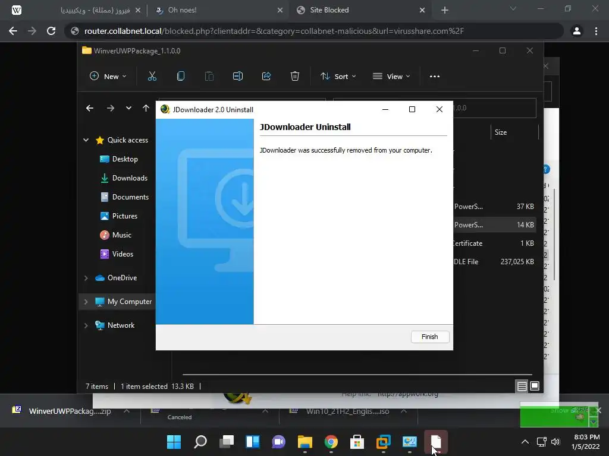Open the tab search chevron in Chrome

click(513, 8)
